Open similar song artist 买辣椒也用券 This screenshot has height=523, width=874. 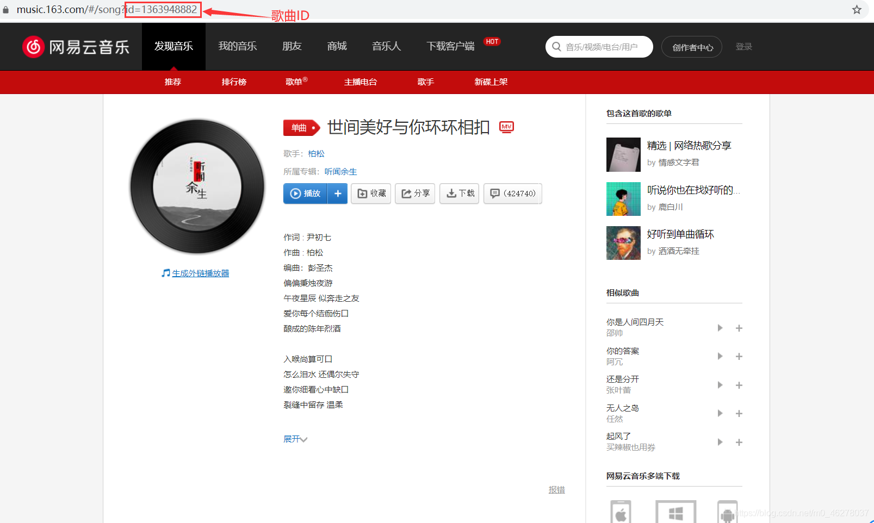click(x=631, y=447)
